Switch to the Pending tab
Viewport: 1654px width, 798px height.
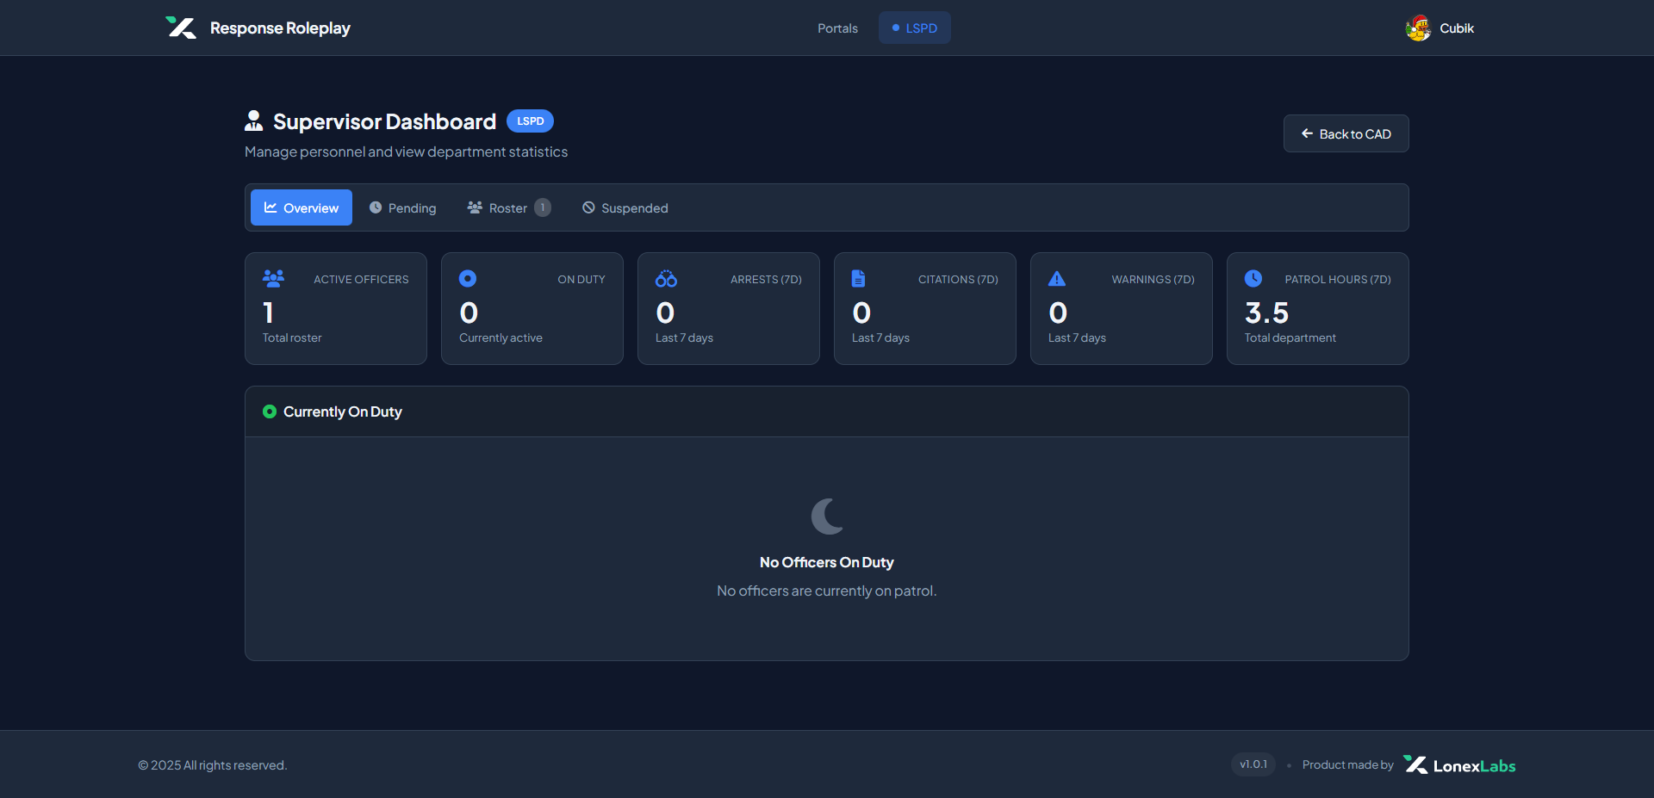click(x=402, y=207)
